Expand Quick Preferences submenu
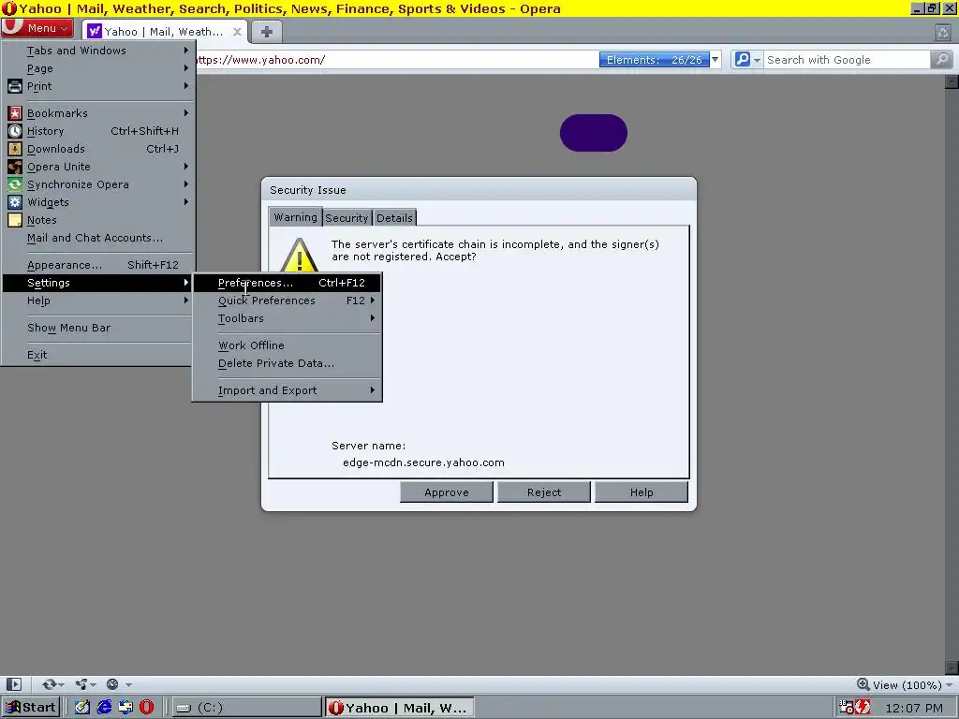The width and height of the screenshot is (959, 719). pos(288,301)
